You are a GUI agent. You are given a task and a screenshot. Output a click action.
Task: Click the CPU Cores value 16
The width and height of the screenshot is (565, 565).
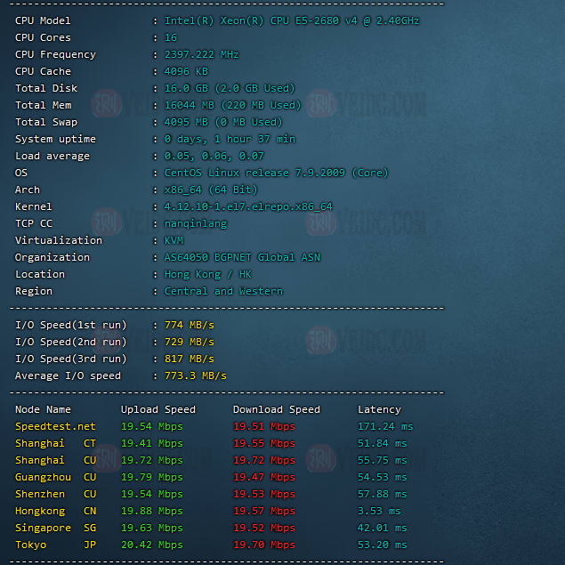click(171, 37)
